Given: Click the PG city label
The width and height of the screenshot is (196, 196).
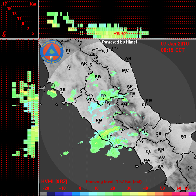Looking at the screenshot, I should 98,76.
